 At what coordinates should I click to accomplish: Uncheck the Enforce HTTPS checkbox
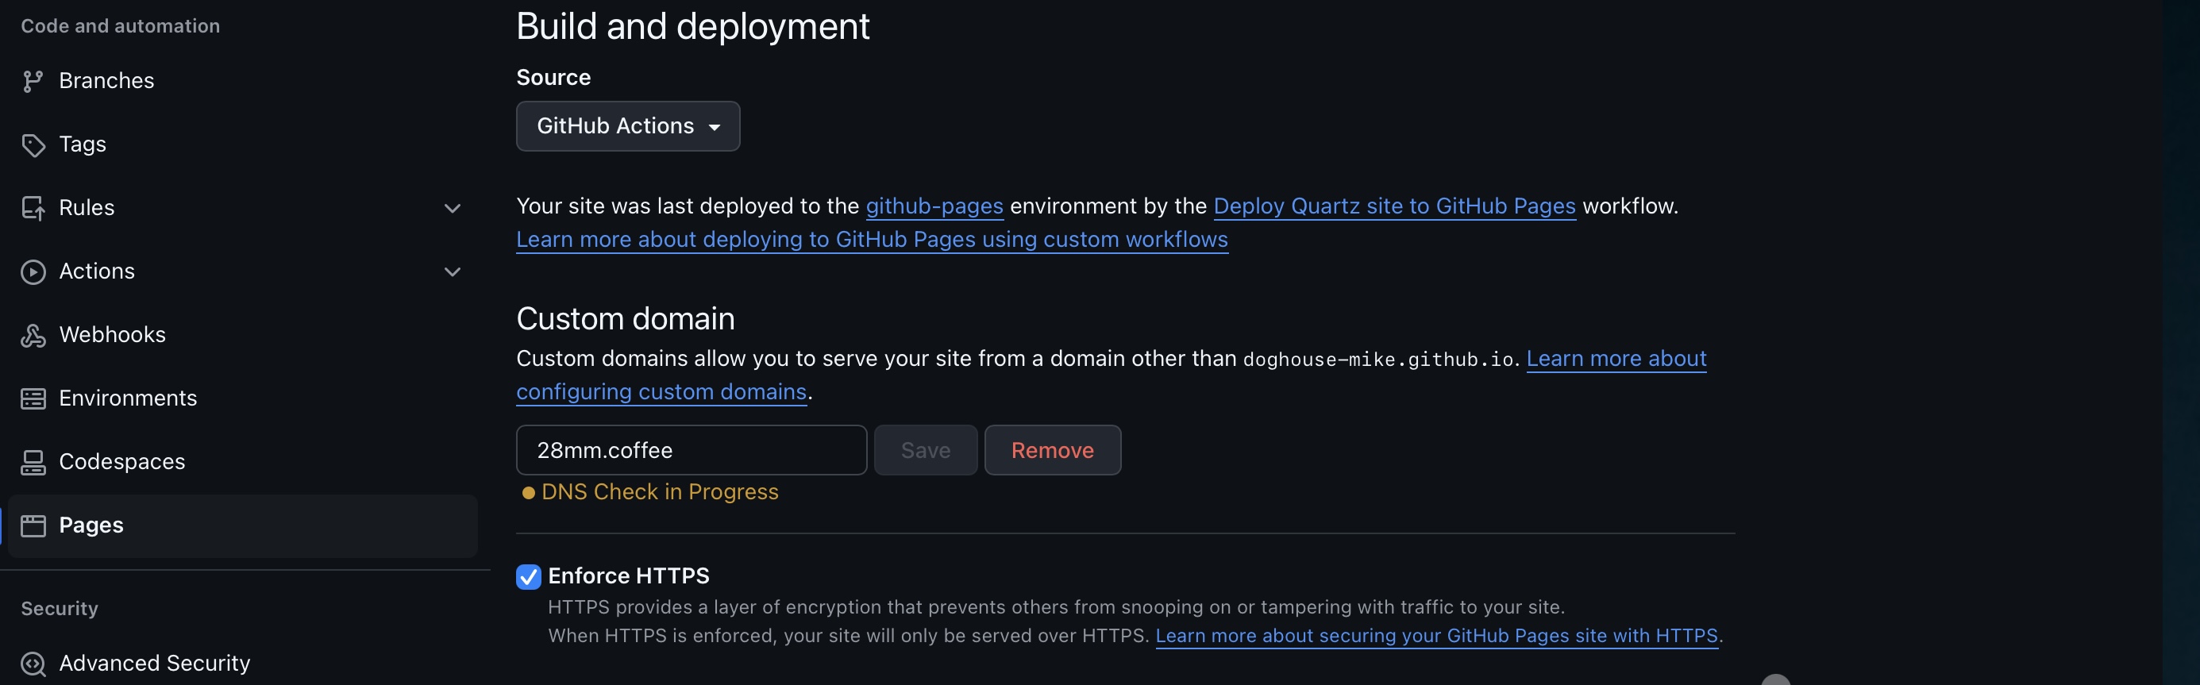[x=529, y=577]
